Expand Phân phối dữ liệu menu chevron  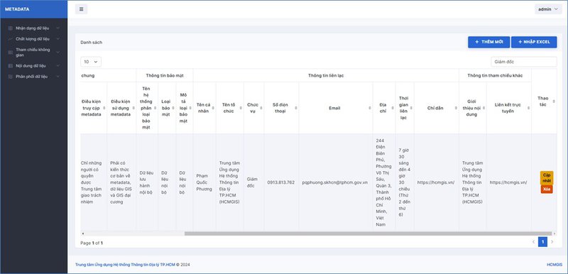pyautogui.click(x=58, y=77)
